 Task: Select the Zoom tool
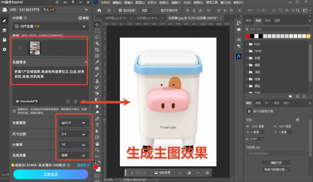97,150
